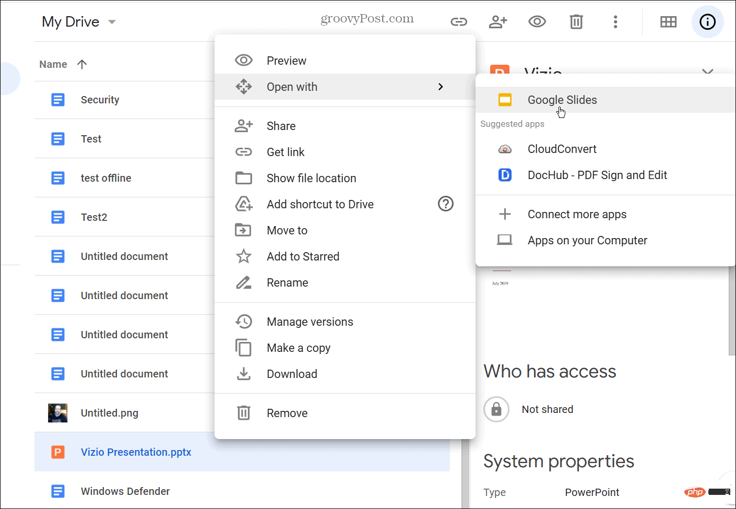Screen dimensions: 736x509
Task: Select DocHub - PDF Sign and Edit
Action: [606, 175]
